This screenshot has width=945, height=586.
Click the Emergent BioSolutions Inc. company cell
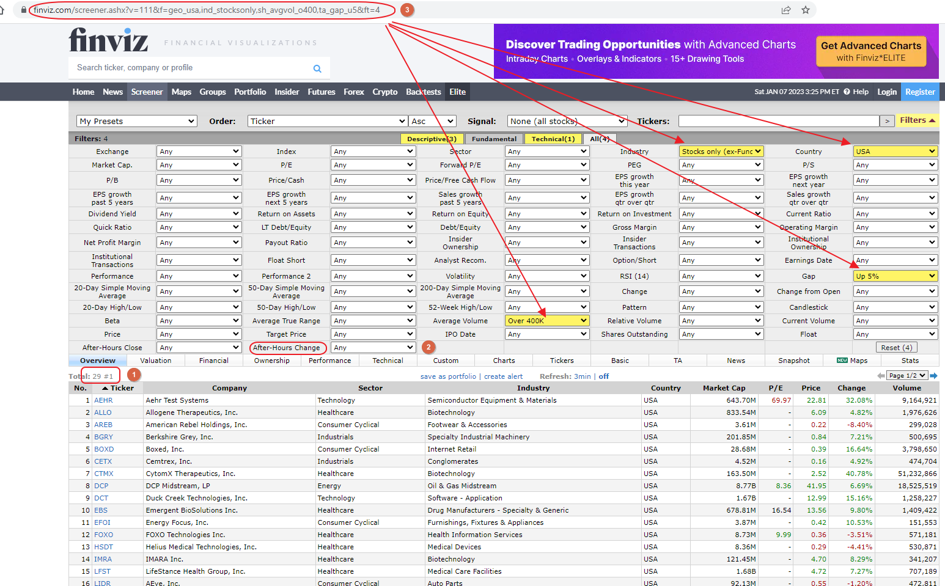point(230,510)
